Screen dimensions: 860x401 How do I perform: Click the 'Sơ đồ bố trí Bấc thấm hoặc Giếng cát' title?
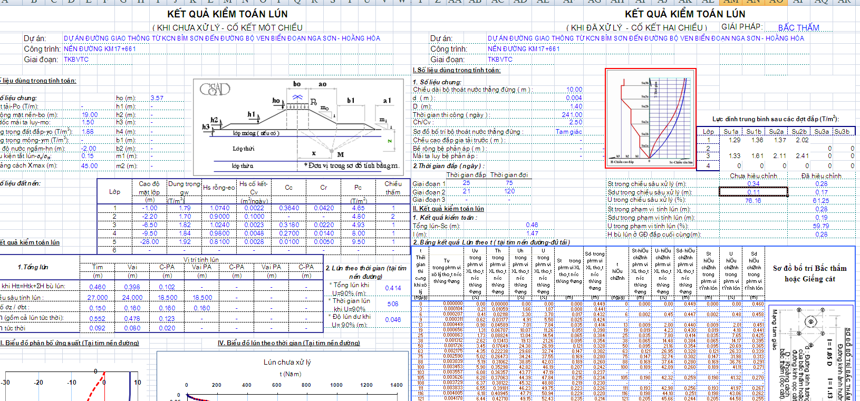809,273
